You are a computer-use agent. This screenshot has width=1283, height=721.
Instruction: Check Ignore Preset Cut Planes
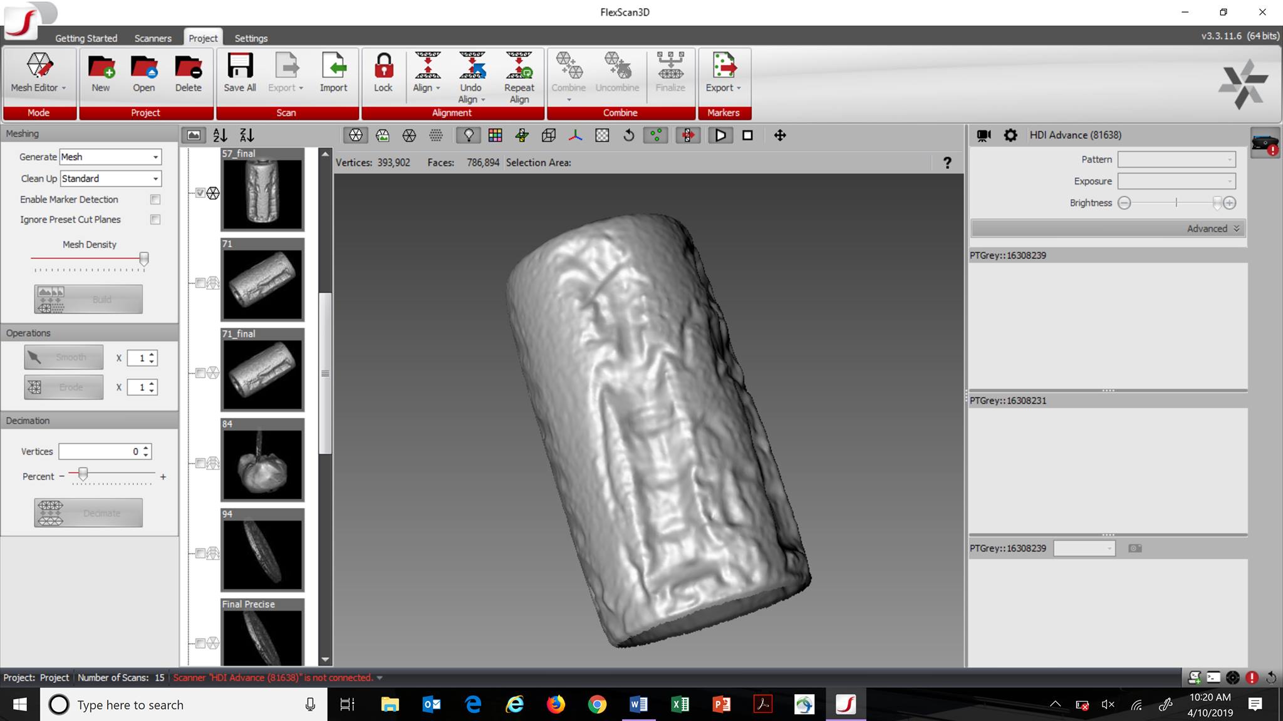coord(155,219)
